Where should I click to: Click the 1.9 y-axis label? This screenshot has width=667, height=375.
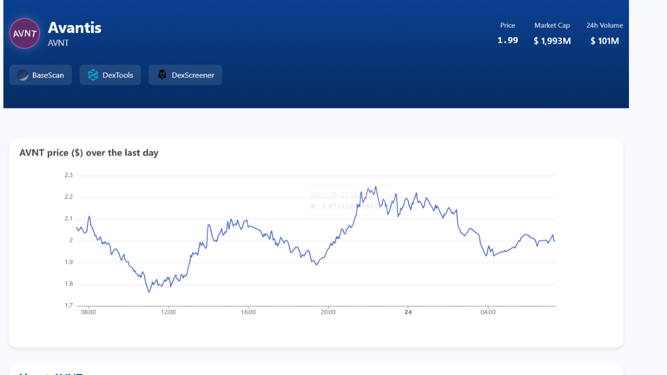point(69,262)
